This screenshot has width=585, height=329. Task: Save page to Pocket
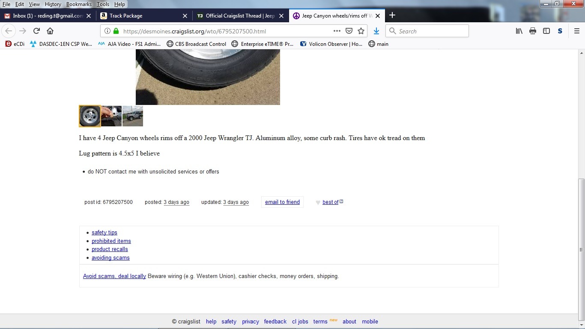[x=349, y=31]
